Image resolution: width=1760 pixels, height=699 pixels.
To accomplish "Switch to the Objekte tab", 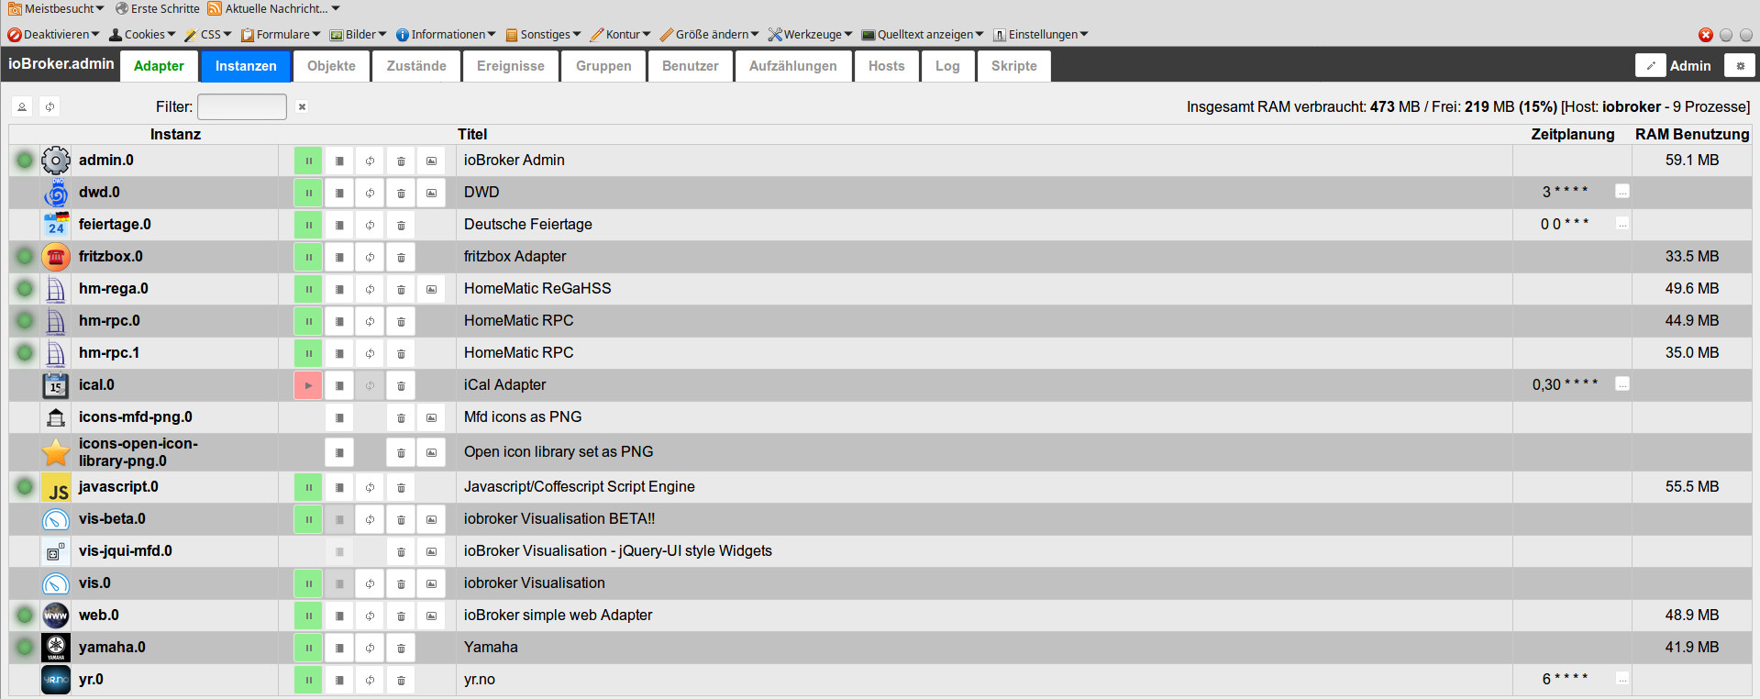I will (331, 66).
